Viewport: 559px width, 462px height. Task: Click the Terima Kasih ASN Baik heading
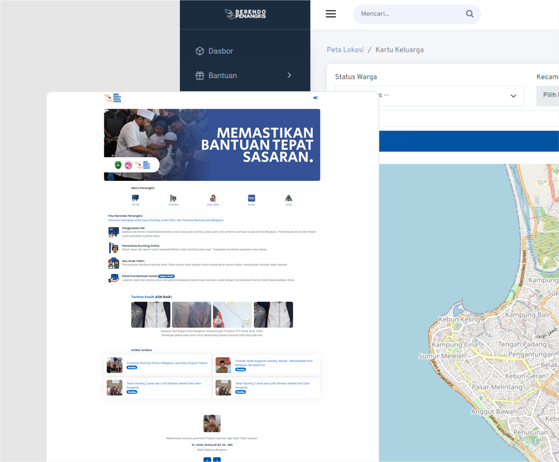(151, 297)
